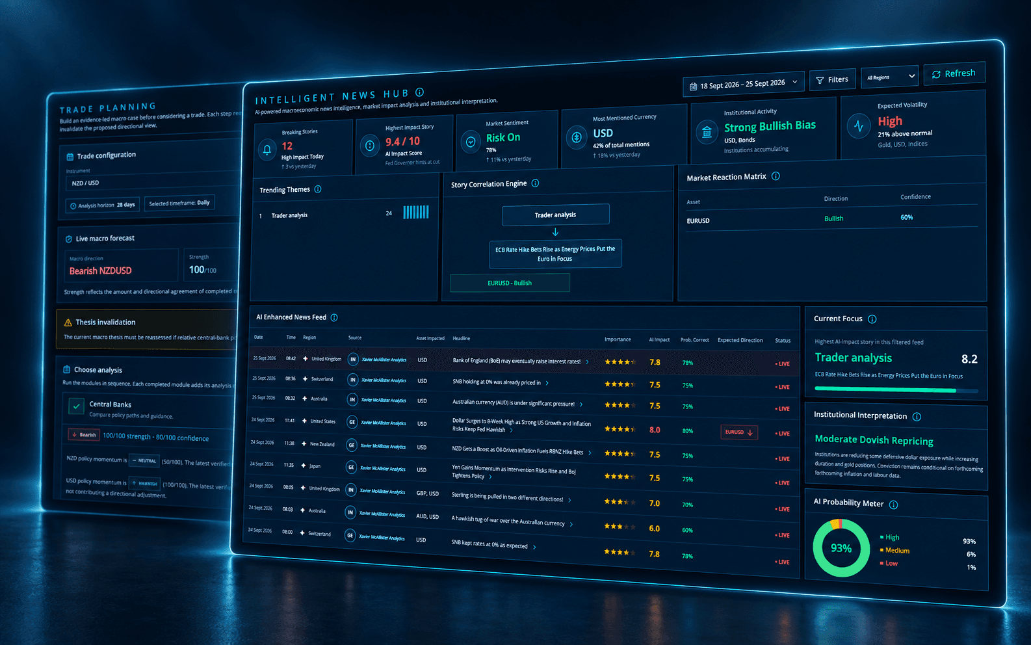1031x645 pixels.
Task: Expand the Sterling pulled in two directions chevron
Action: pyautogui.click(x=569, y=500)
